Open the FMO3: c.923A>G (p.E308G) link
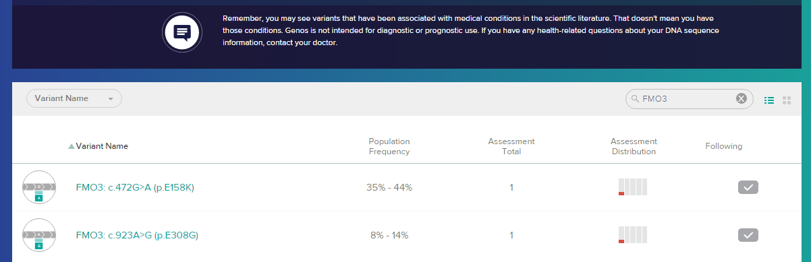The image size is (811, 262). (137, 235)
